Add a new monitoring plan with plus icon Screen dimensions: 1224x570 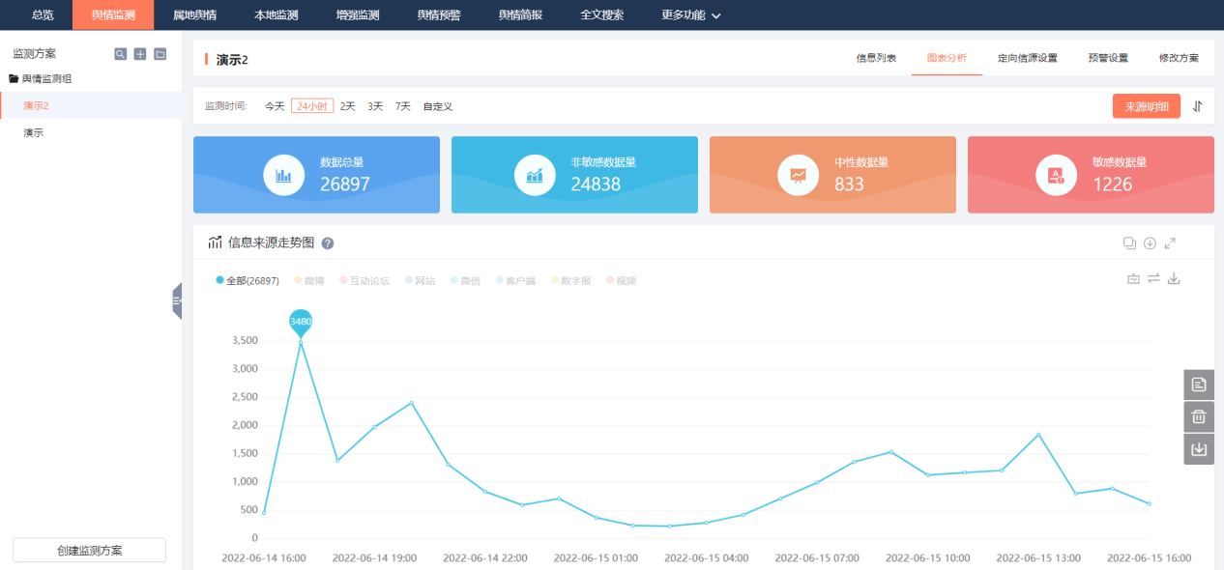click(140, 54)
